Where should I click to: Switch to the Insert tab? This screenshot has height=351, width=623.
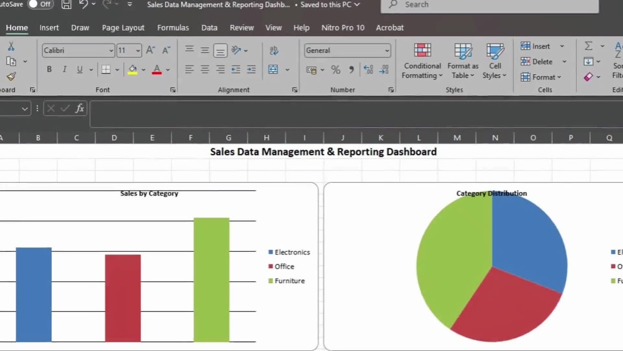tap(49, 28)
